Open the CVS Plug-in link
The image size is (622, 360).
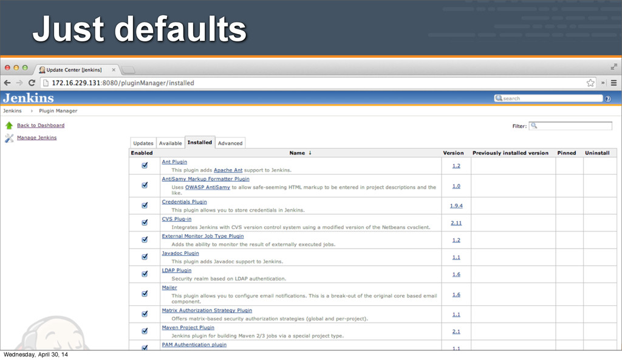coord(177,219)
